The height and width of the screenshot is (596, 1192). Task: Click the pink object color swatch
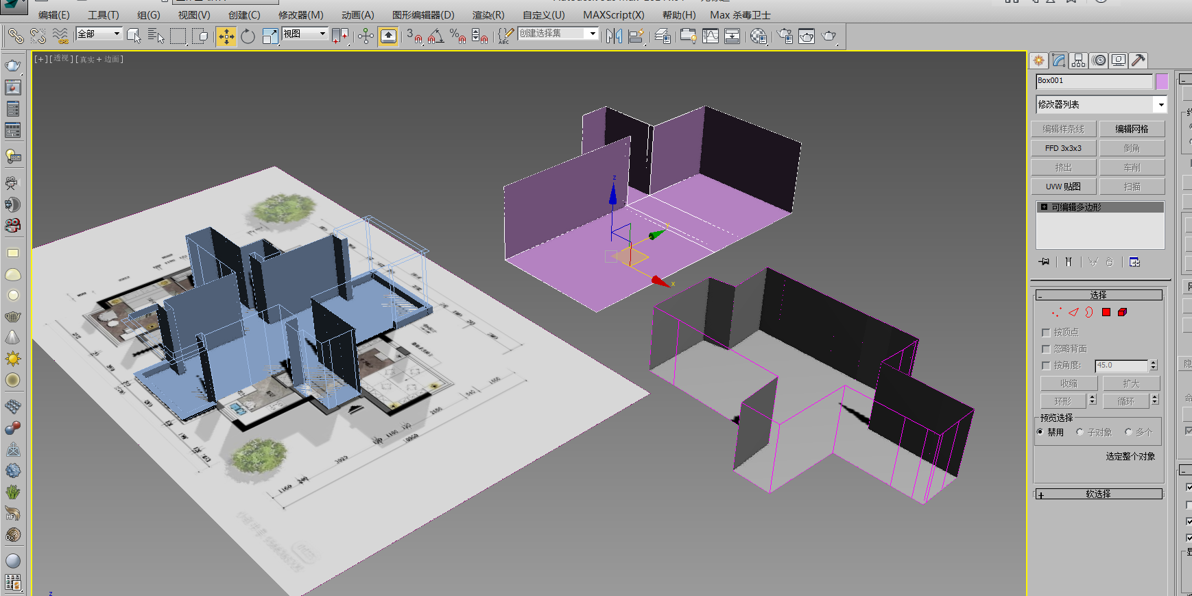1161,82
